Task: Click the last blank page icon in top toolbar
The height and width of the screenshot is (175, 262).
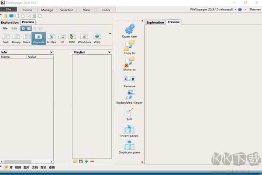Action: pyautogui.click(x=40, y=16)
